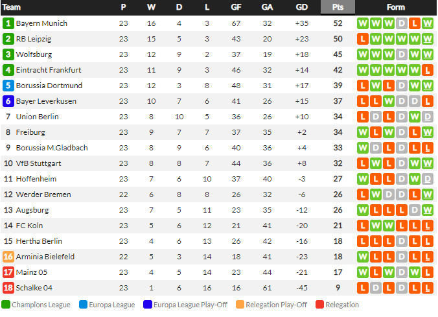The image size is (438, 317).
Task: Open Wolfsburg team link
Action: 34,54
